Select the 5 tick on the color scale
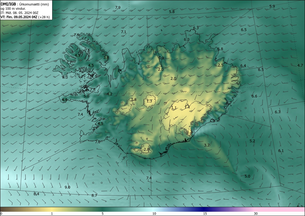 point(102,214)
